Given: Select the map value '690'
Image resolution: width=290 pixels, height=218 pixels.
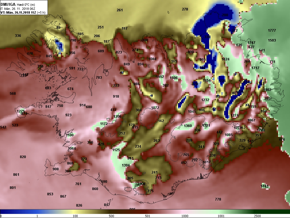Looking at the screenshot, I should 104,181.
